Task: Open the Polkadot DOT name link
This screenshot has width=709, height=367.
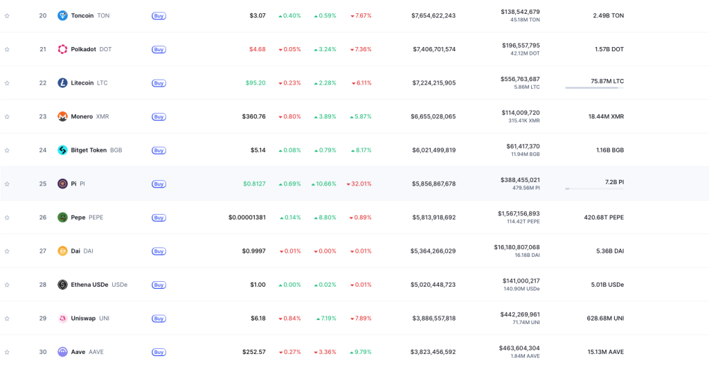Action: pyautogui.click(x=91, y=49)
